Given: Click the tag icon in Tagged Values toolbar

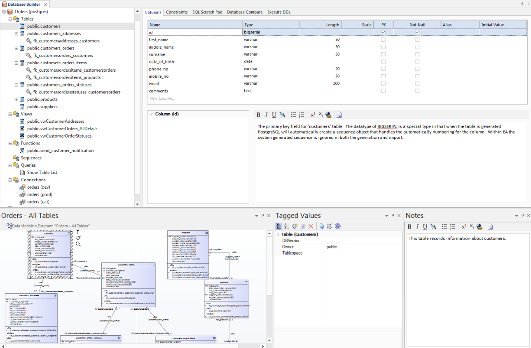Looking at the screenshot, I should pyautogui.click(x=322, y=227).
